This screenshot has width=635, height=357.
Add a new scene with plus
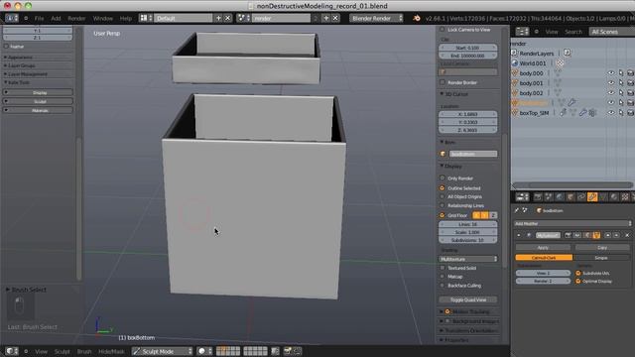(326, 18)
